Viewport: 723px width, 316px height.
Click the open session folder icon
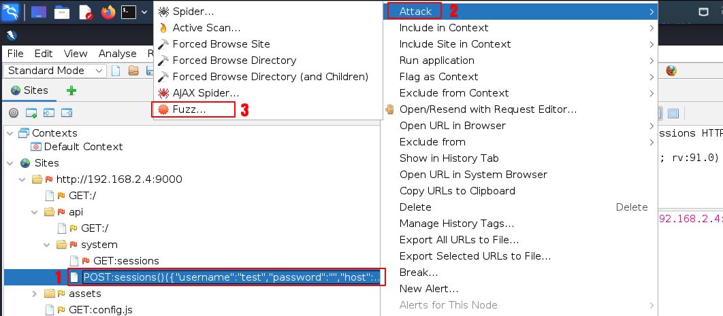pyautogui.click(x=133, y=71)
